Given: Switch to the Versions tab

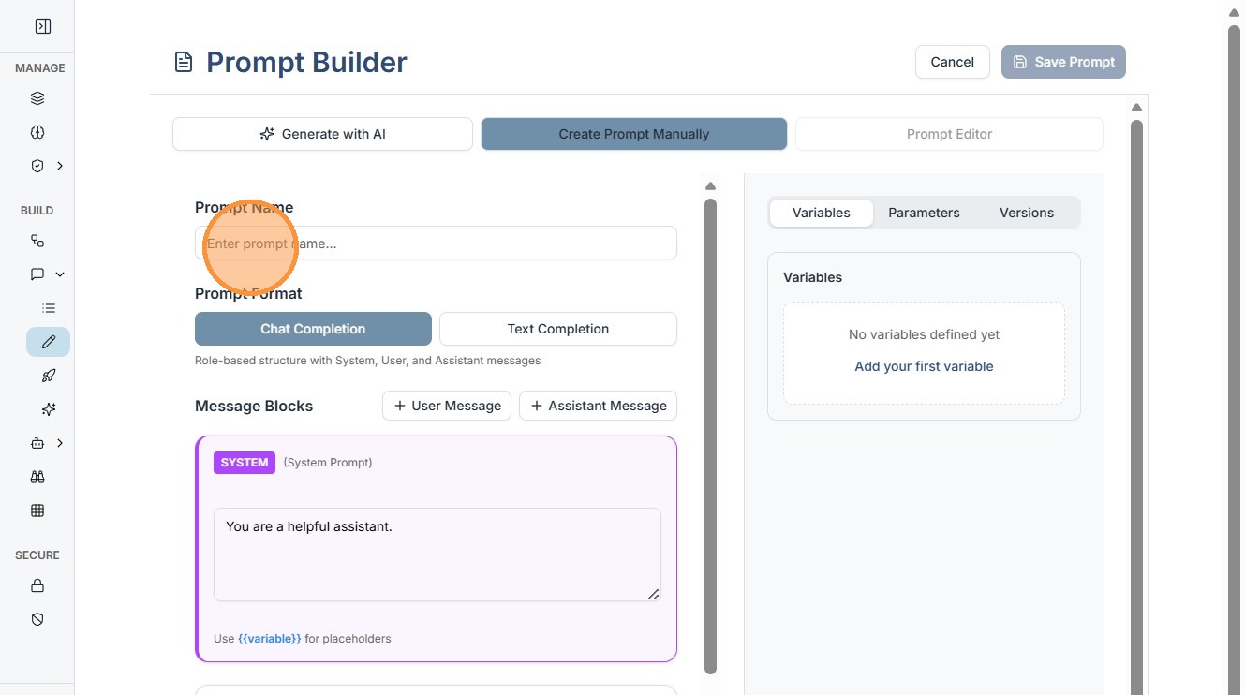Looking at the screenshot, I should coord(1026,213).
